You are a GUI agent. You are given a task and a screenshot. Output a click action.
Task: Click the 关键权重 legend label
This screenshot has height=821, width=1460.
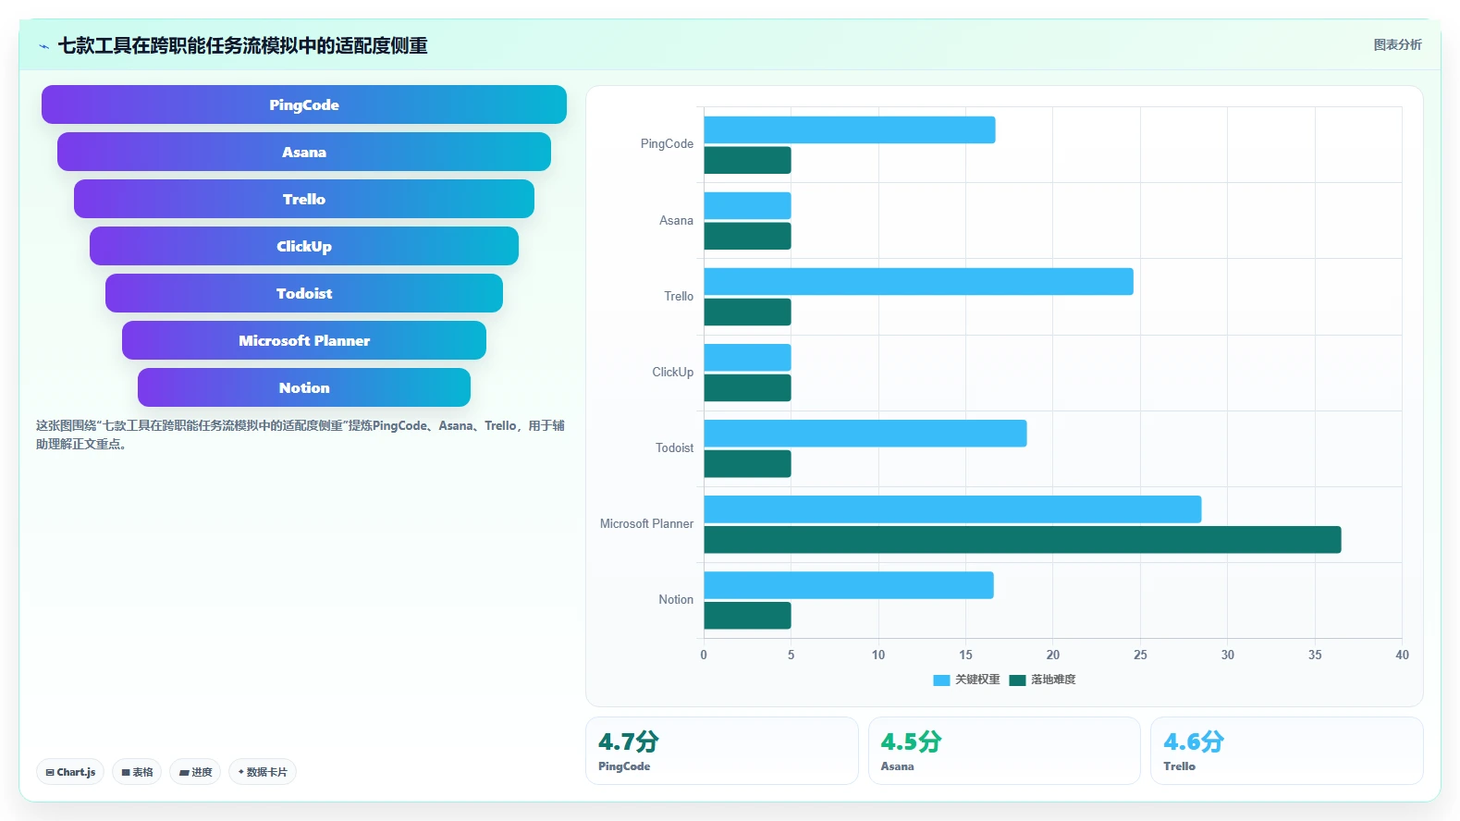tap(977, 680)
